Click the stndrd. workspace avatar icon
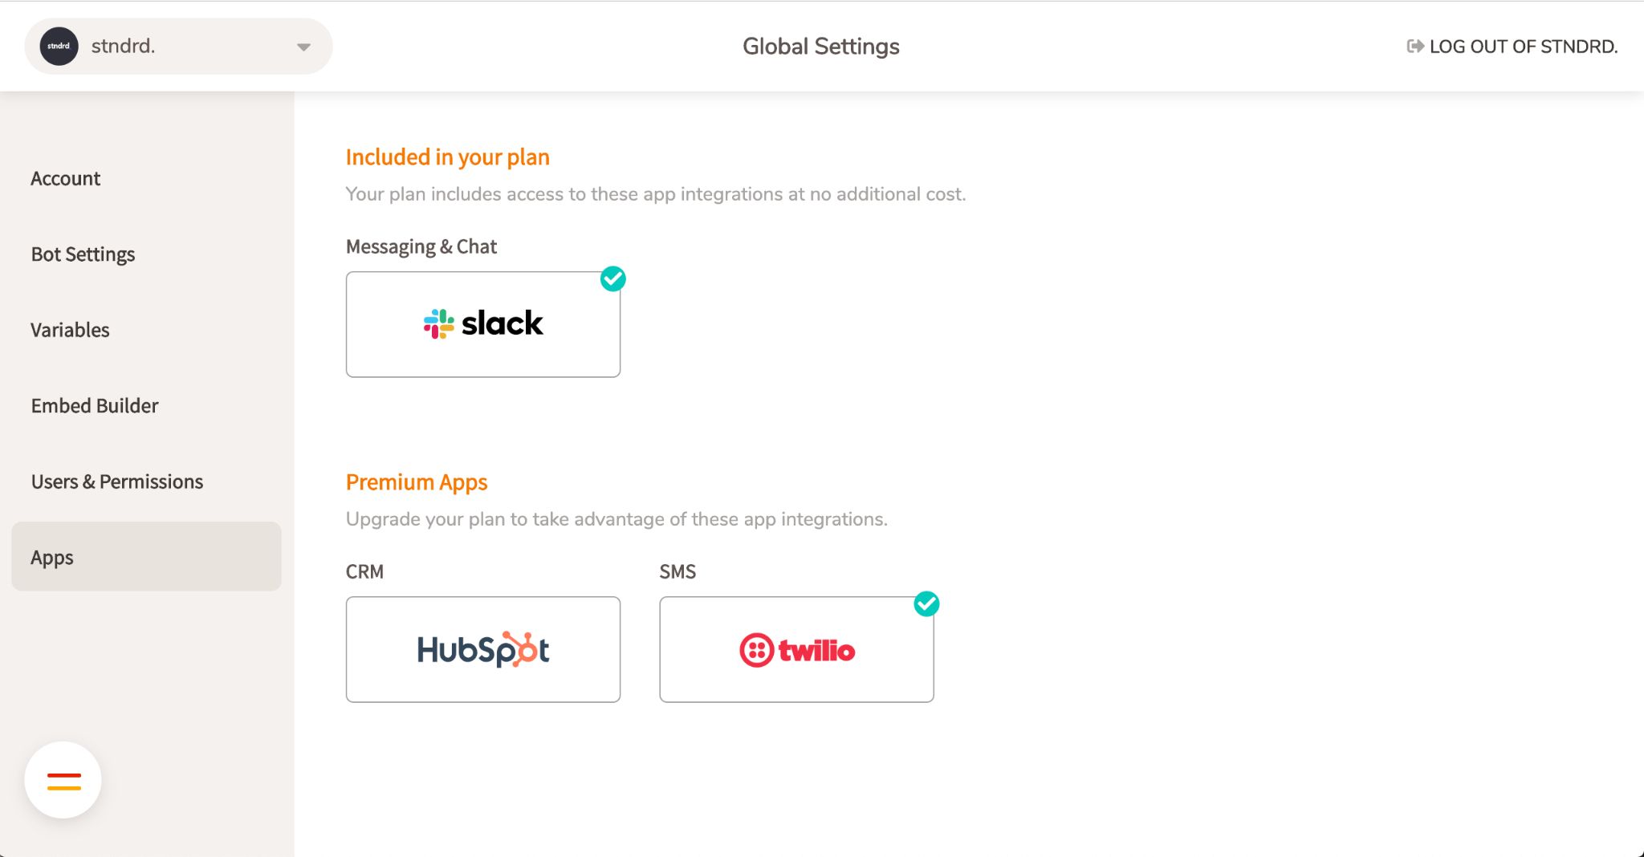This screenshot has height=857, width=1644. (x=58, y=46)
